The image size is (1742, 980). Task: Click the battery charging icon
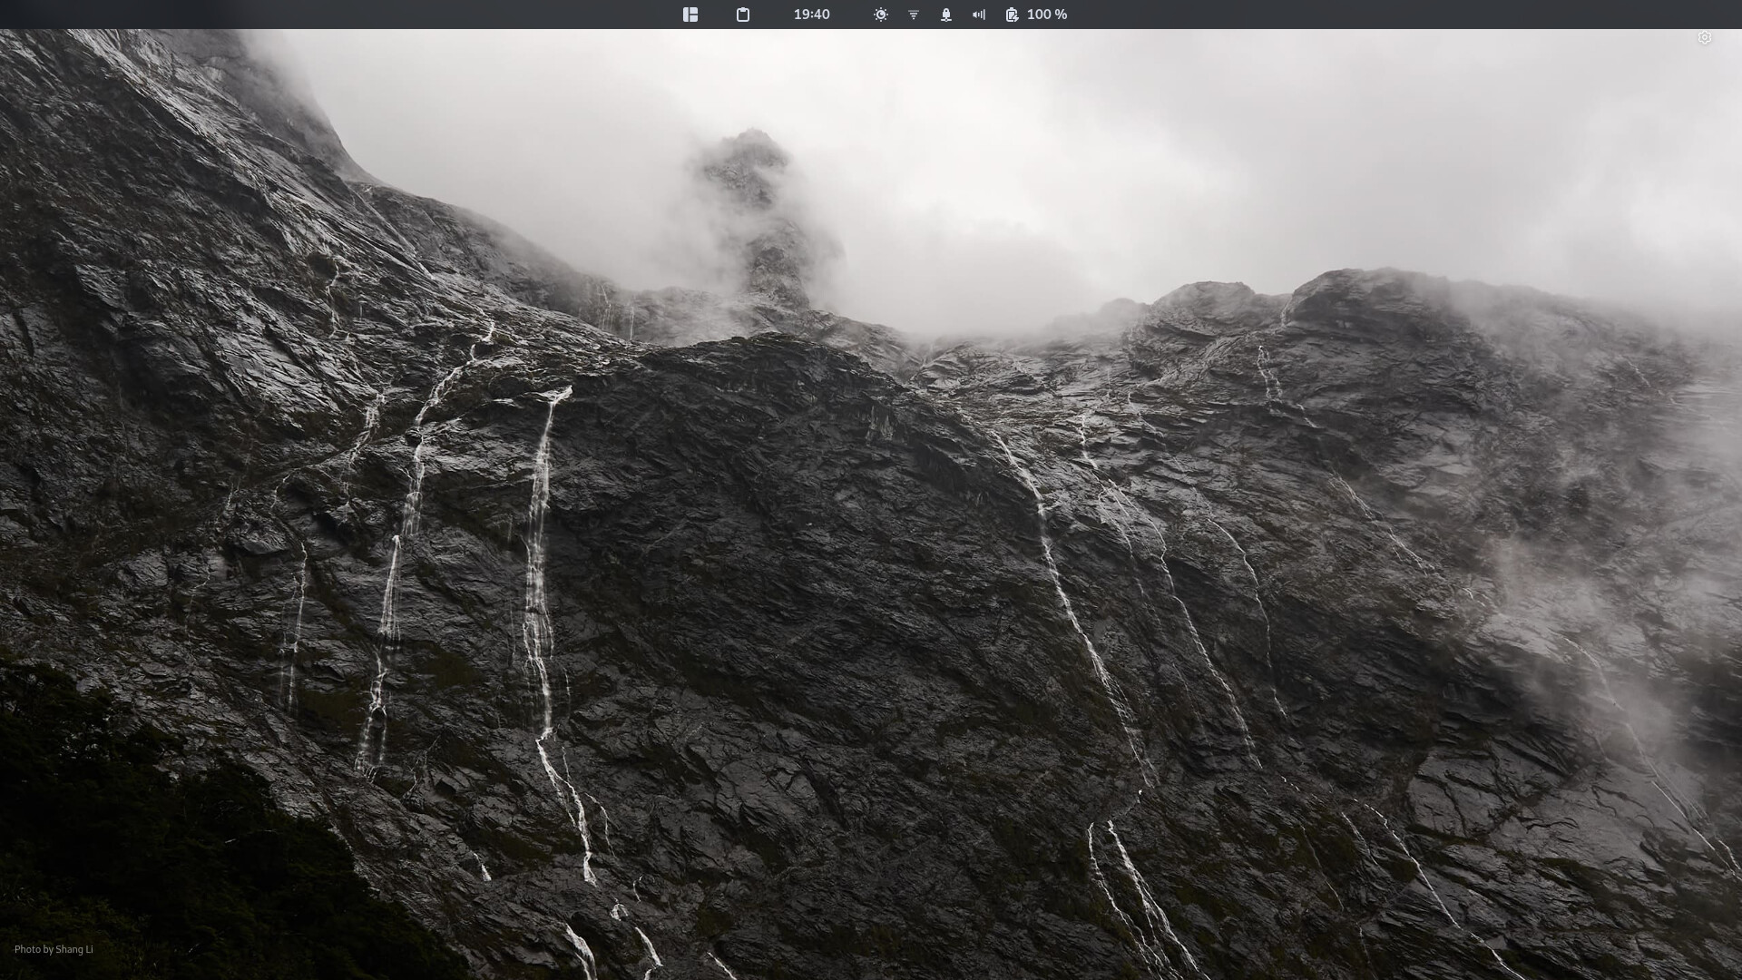[1012, 15]
